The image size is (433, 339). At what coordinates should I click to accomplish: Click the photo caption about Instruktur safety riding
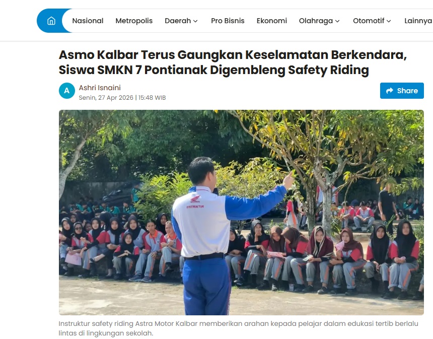pyautogui.click(x=238, y=328)
